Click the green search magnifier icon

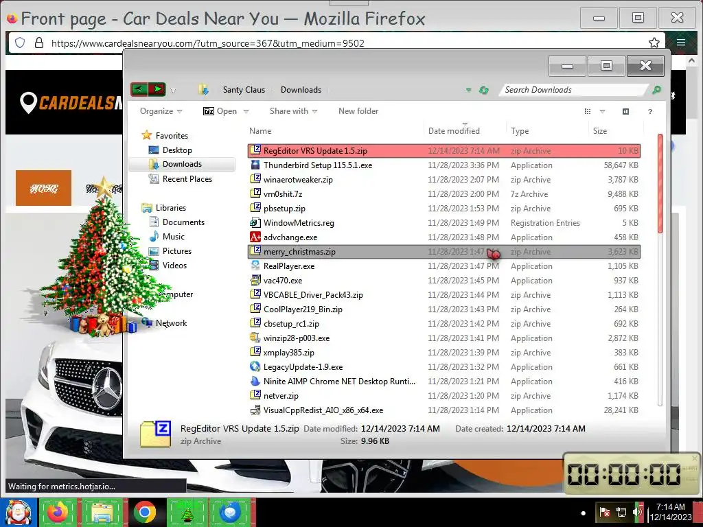(656, 90)
